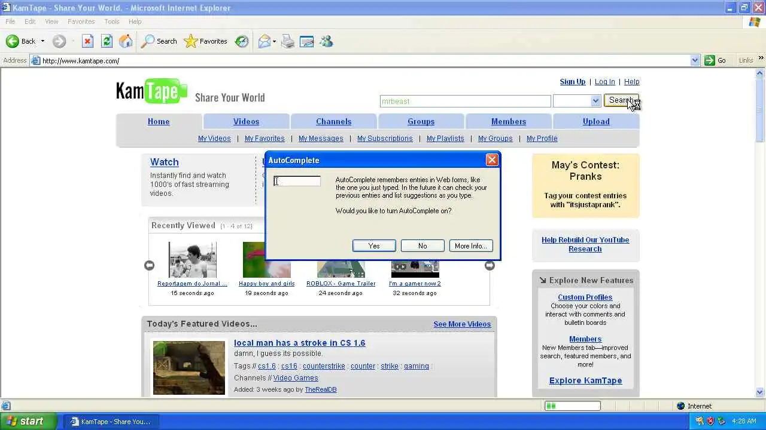Click the Windows flag logo throbber
766x430 pixels.
tap(755, 21)
